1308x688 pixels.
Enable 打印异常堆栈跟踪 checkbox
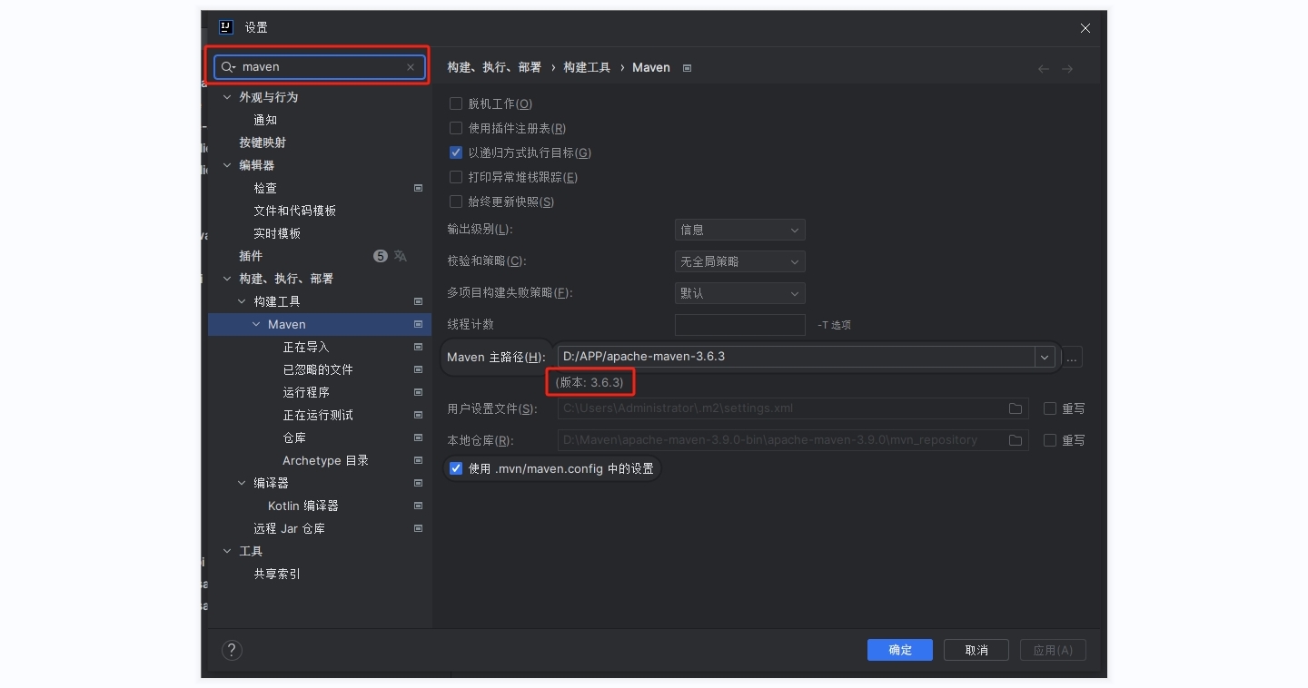(456, 178)
